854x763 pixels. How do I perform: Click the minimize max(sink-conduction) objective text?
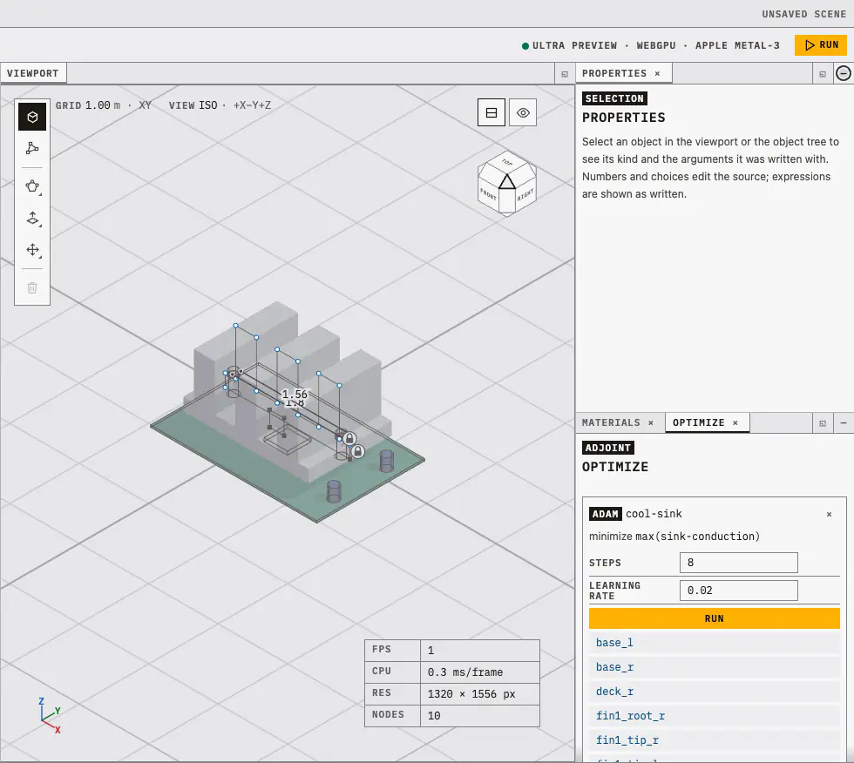click(674, 537)
